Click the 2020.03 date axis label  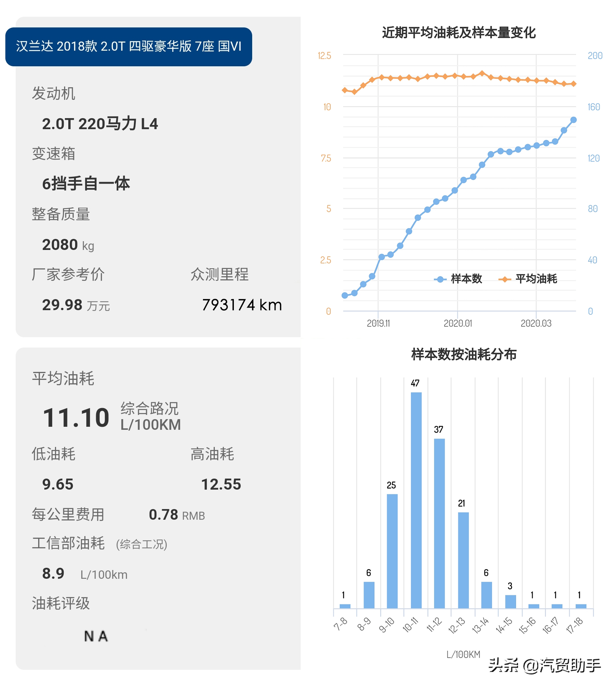click(536, 323)
